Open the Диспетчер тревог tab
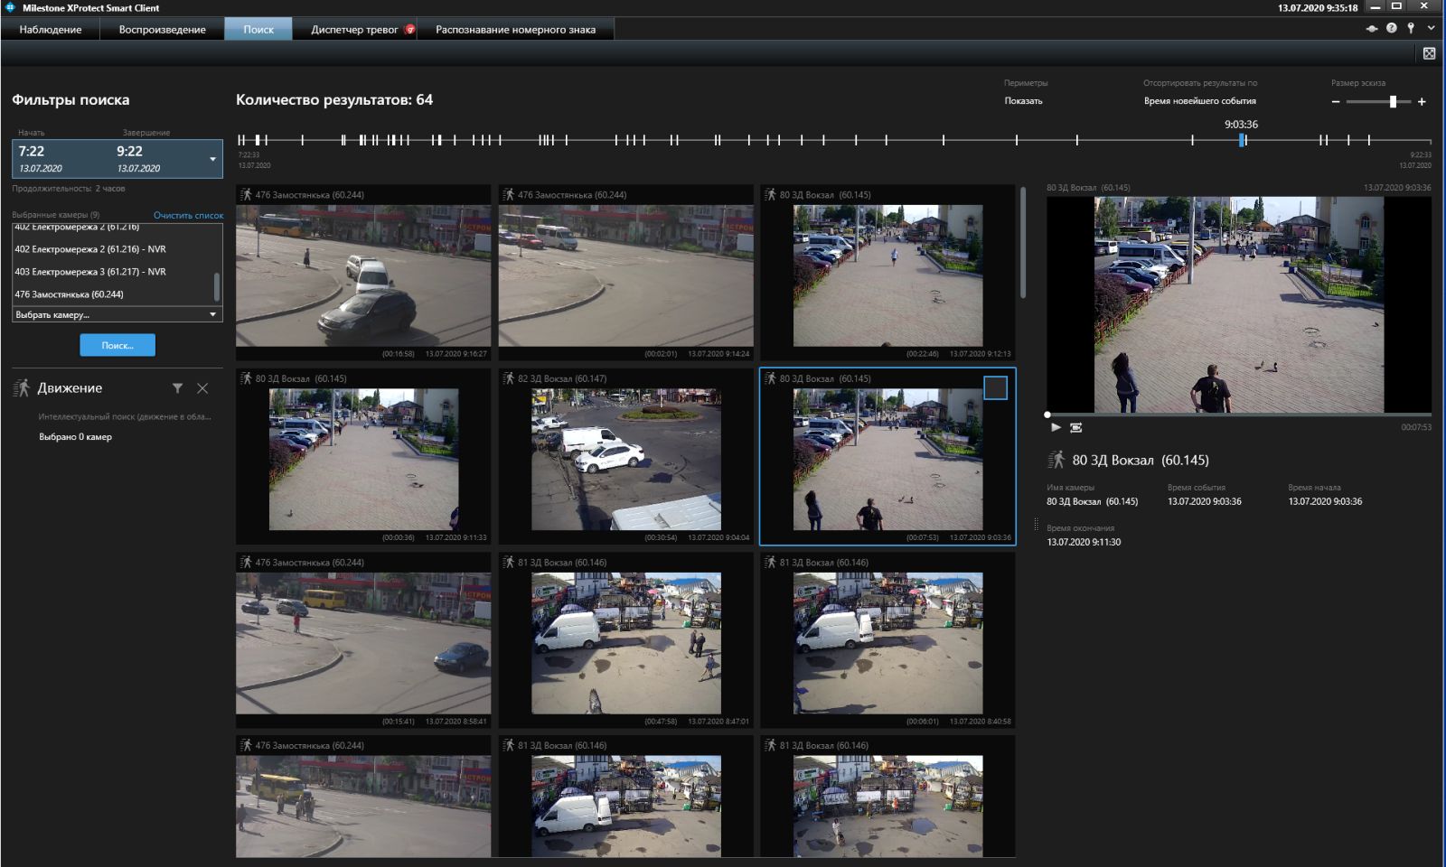 [x=354, y=30]
